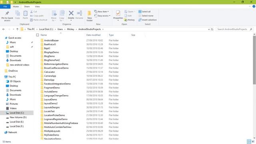Screen dimensions: 256x144
Task: Navigate to Mickey in address path
Action: (x=70, y=29)
